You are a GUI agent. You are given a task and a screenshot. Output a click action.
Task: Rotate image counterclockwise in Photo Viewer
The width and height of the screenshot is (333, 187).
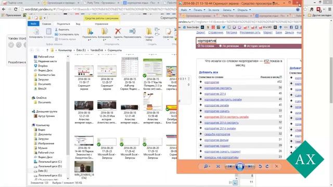coord(260,167)
